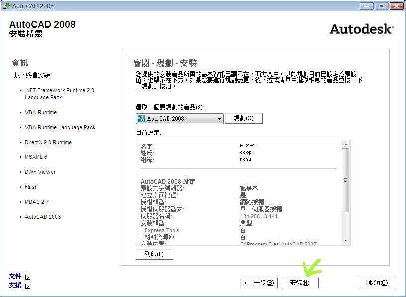
Task: Select 'MDAC 2.7' list entry
Action: [37, 202]
